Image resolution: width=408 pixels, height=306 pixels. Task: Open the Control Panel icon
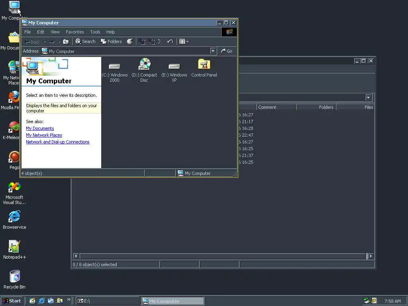pyautogui.click(x=204, y=68)
